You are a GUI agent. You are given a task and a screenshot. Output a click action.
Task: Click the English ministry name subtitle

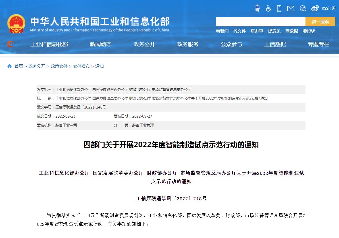point(100,30)
